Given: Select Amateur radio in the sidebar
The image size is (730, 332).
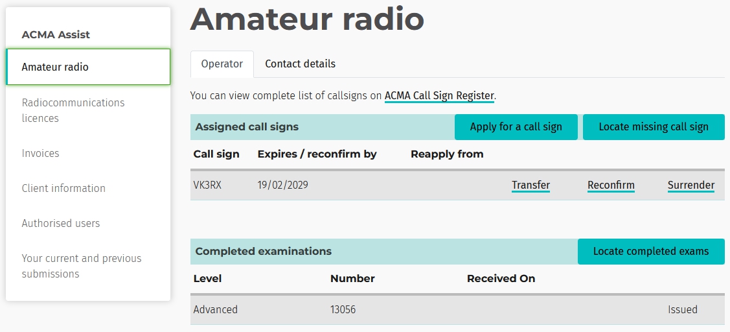Looking at the screenshot, I should (x=88, y=67).
